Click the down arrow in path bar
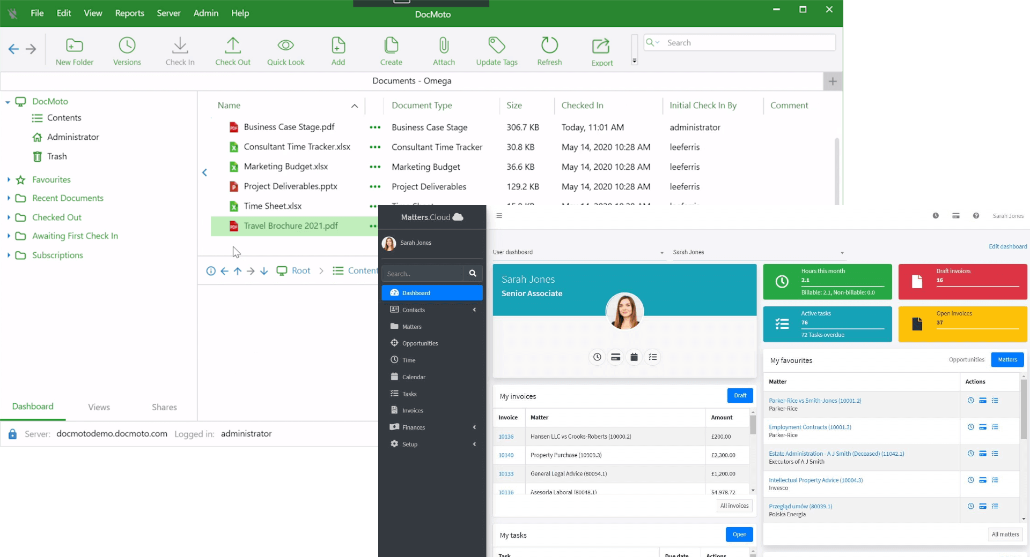The image size is (1030, 557). [x=264, y=271]
